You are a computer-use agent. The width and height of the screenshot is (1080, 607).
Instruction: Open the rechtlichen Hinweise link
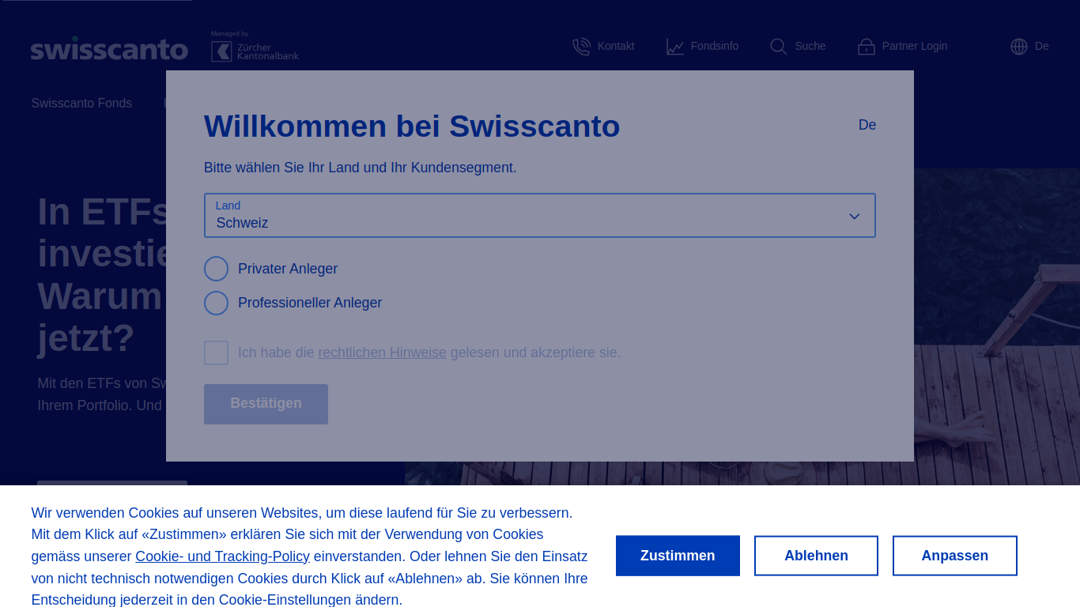point(382,353)
